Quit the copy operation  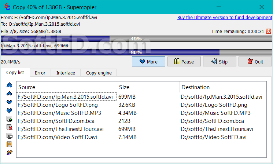(255, 62)
